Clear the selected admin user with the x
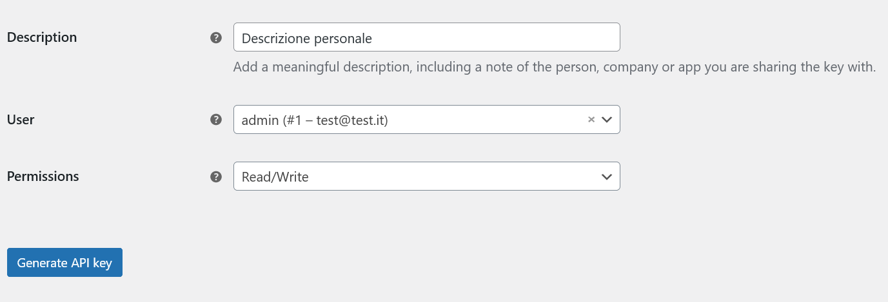Screen dimensions: 888x302 (x=591, y=120)
